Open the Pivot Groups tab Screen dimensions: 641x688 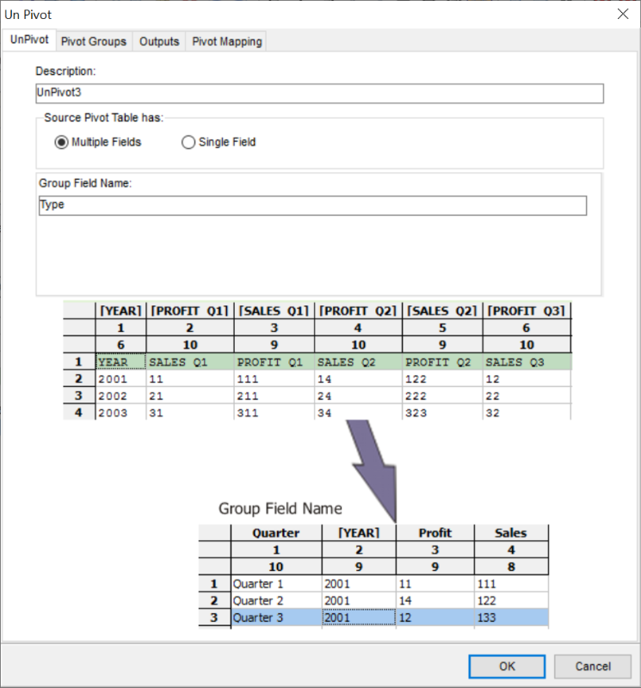coord(94,41)
